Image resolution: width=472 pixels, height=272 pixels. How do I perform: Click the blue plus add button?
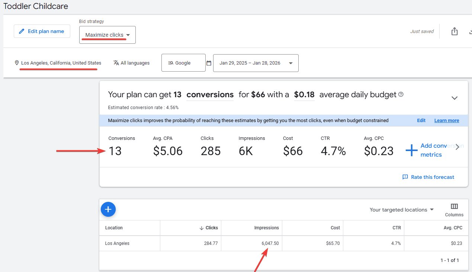point(108,210)
